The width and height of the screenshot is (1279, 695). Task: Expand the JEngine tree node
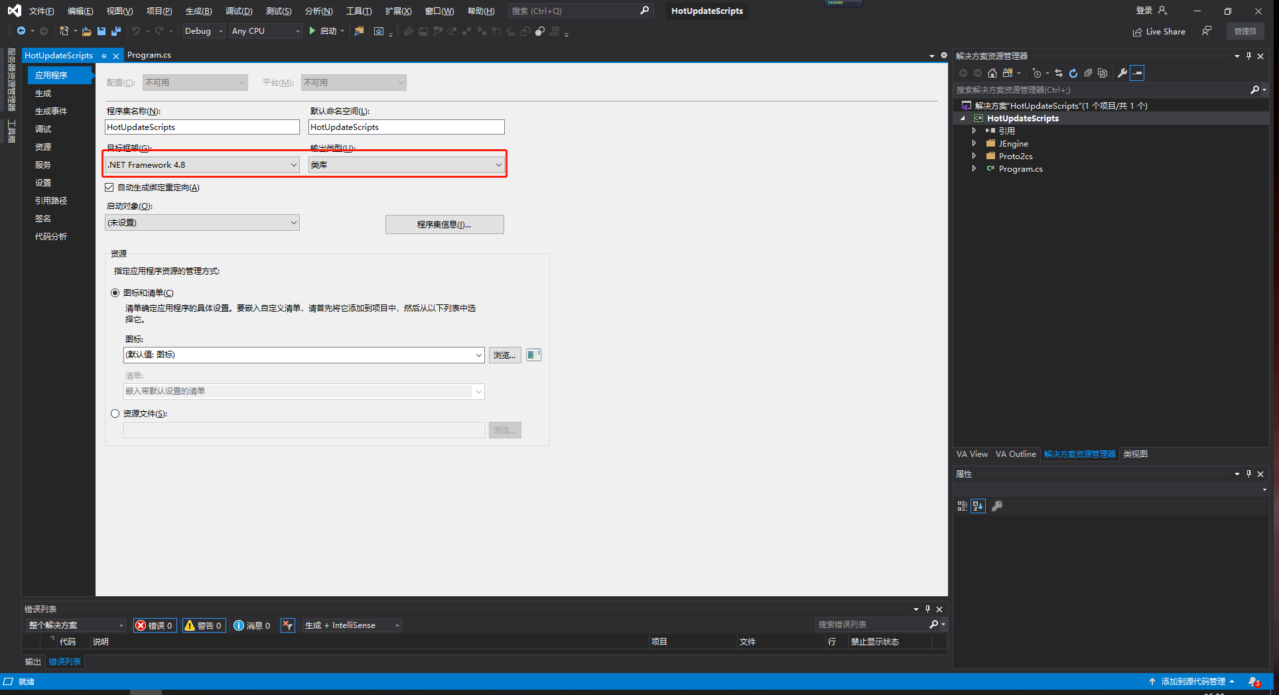click(973, 143)
